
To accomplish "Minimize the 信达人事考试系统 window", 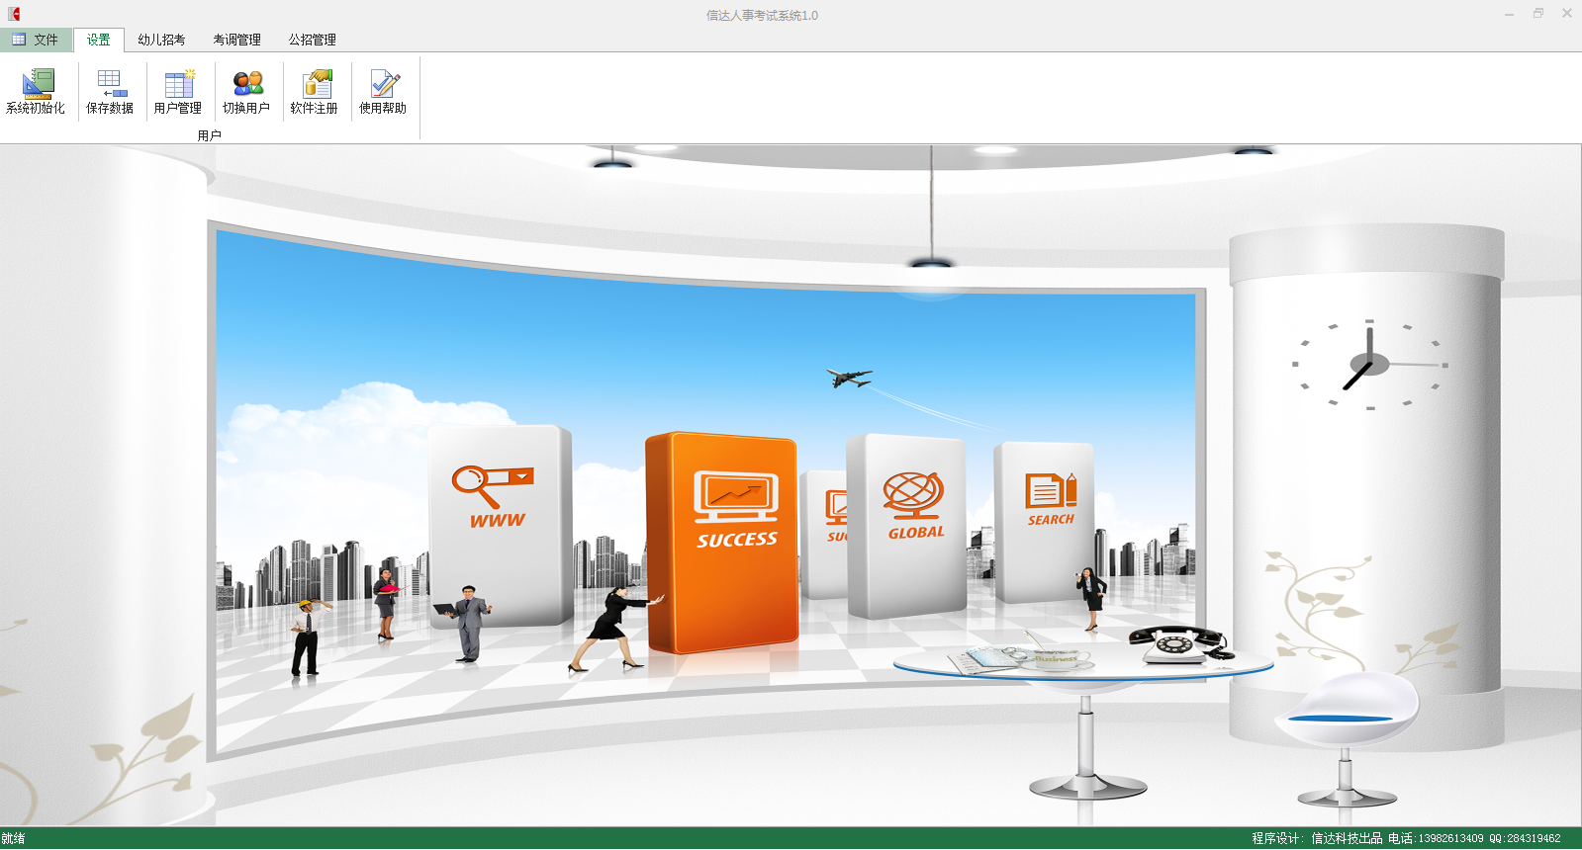I will point(1509,14).
